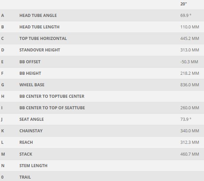This screenshot has height=181, width=204.
Task: Click the 445.2 MM top tube value
Action: [x=189, y=39]
